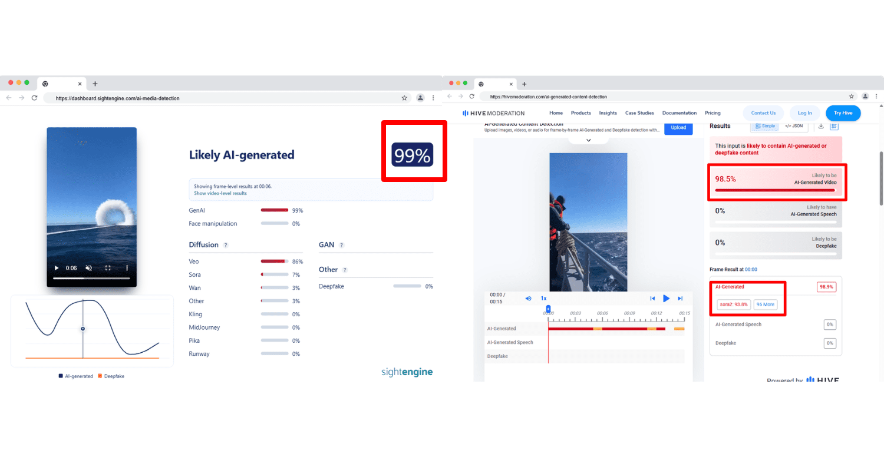Enter fullscreen on the Sightengine video

[108, 268]
